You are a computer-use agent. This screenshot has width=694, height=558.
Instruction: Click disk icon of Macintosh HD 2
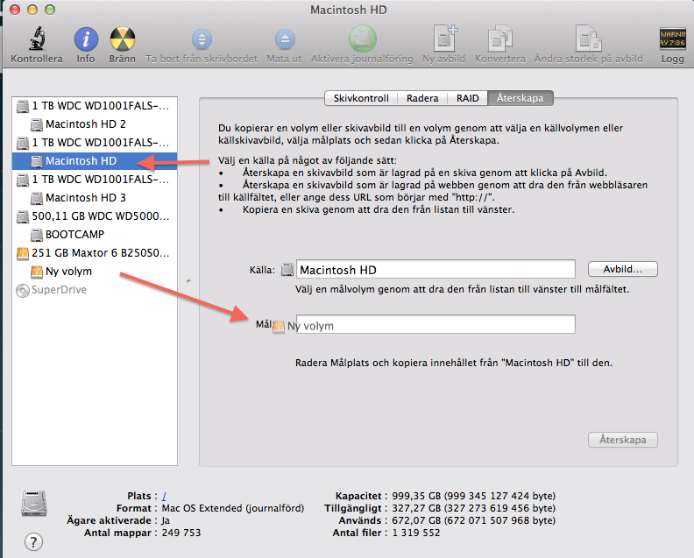[37, 124]
